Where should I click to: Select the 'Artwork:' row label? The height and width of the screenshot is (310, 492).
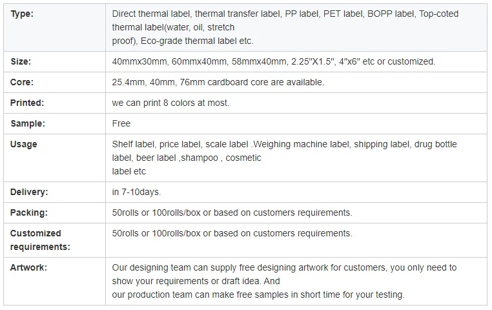pos(28,267)
